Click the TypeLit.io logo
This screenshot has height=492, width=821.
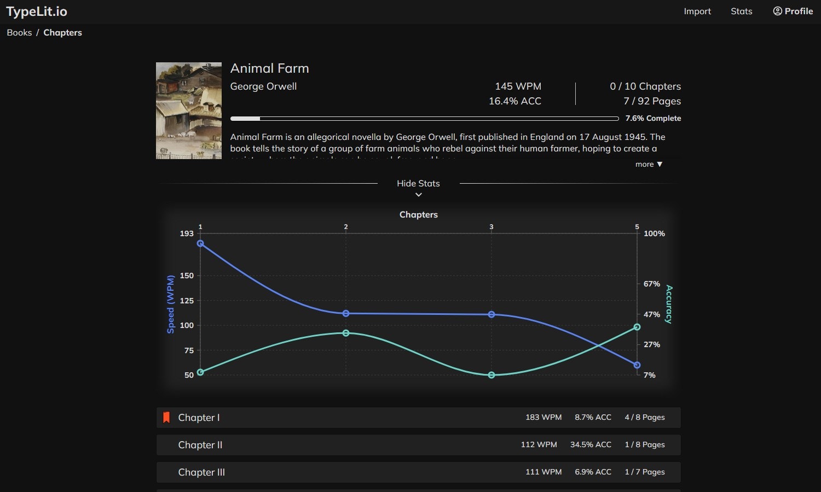(x=37, y=11)
